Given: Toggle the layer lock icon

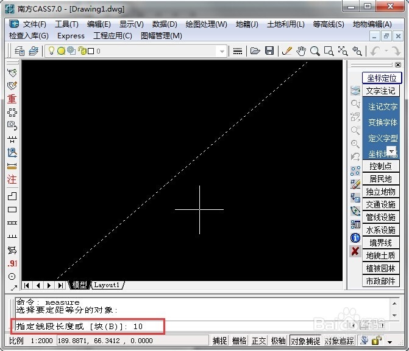Looking at the screenshot, I should pos(82,50).
